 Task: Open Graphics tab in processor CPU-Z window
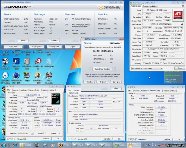pyautogui.click(x=45, y=90)
